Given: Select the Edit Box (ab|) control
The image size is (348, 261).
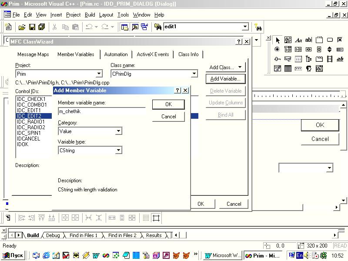Looking at the screenshot, I should (x=308, y=40).
